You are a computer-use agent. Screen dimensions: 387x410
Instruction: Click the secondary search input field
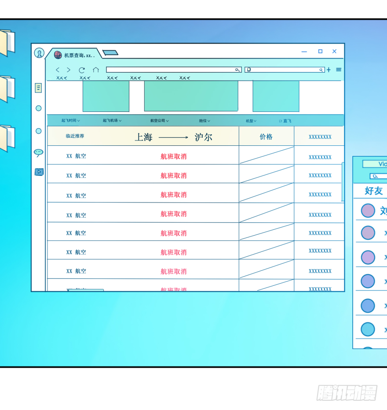point(285,70)
